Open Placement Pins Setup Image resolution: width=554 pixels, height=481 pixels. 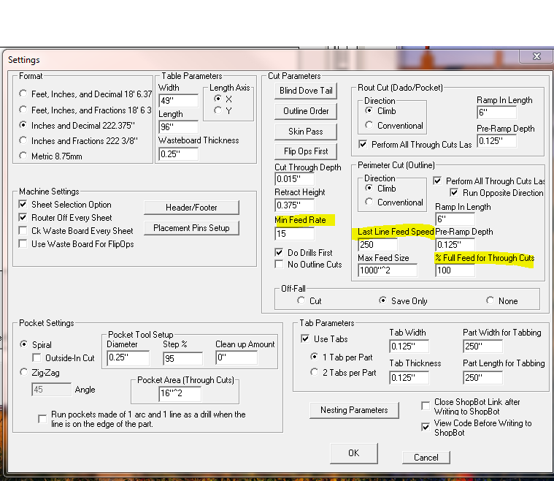(191, 228)
